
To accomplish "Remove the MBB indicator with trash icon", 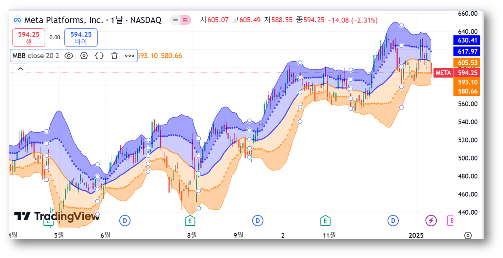I will click(x=114, y=56).
